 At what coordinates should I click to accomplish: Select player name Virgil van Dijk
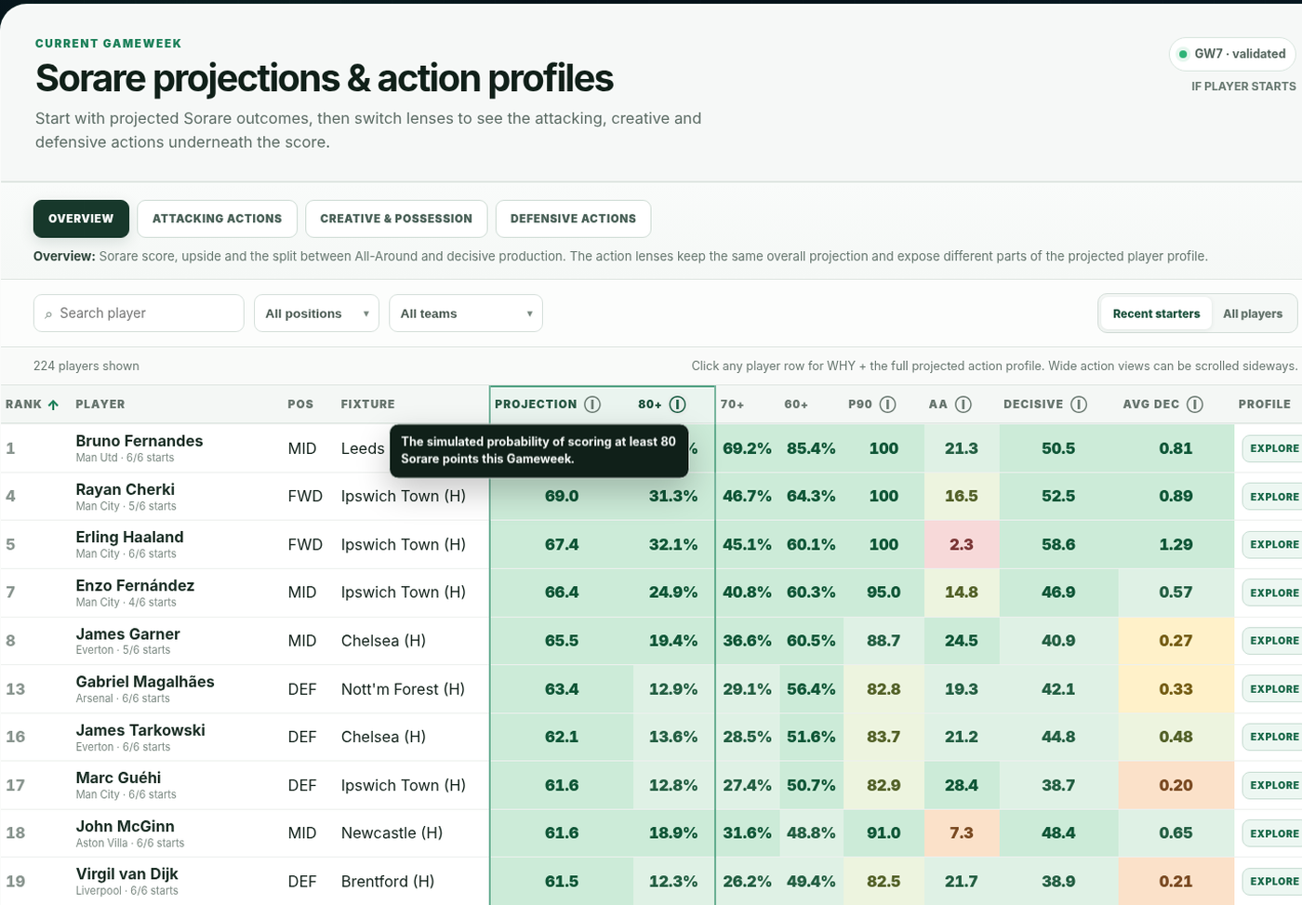[126, 873]
